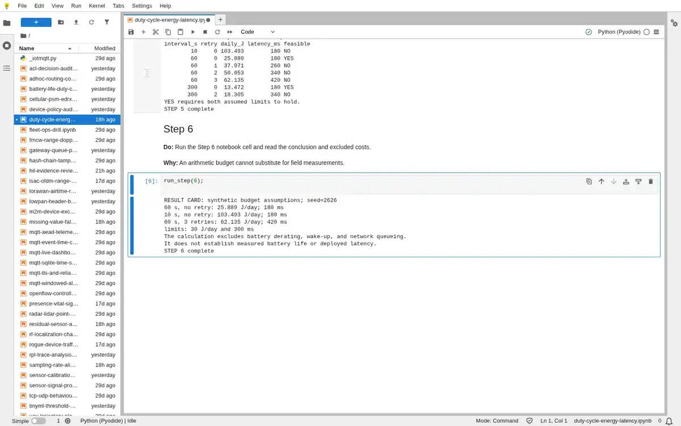Duplicate the active cell via cell toolbar
The height and width of the screenshot is (426, 681).
tap(589, 181)
